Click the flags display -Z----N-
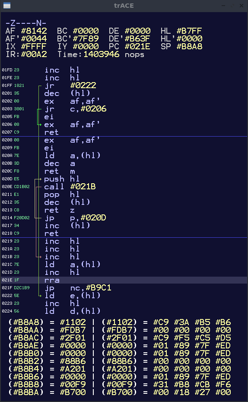This screenshot has height=402, width=248. point(26,23)
